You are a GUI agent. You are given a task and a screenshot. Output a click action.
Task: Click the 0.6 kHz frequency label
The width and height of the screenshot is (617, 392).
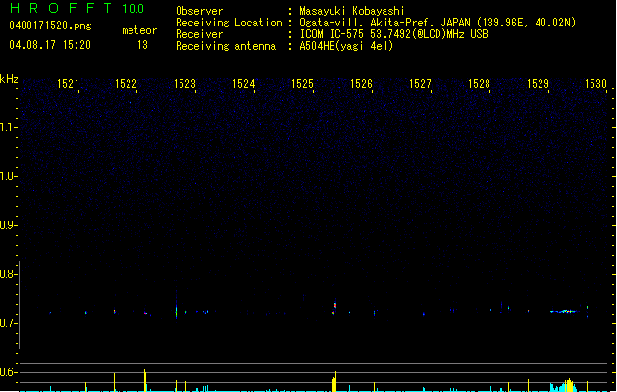[x=8, y=372]
